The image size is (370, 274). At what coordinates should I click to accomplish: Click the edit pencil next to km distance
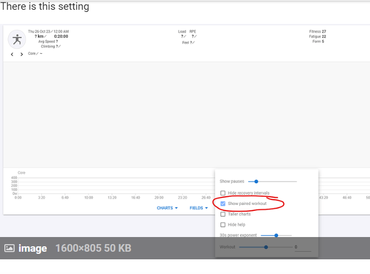pyautogui.click(x=45, y=36)
